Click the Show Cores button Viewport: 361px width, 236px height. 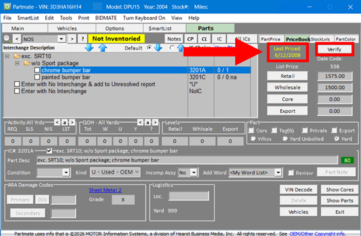pyautogui.click(x=339, y=190)
